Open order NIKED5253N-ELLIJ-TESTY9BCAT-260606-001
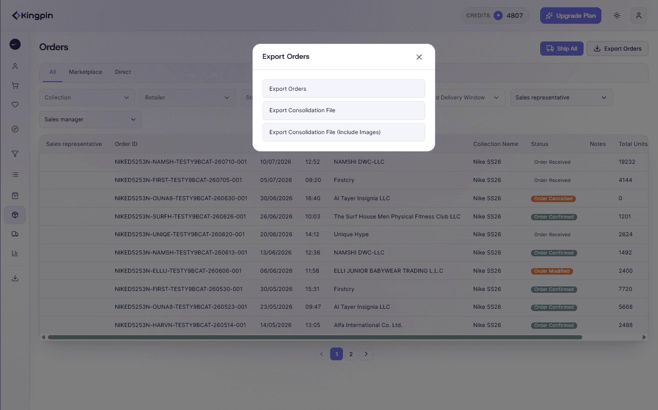This screenshot has width=658, height=410. click(178, 271)
